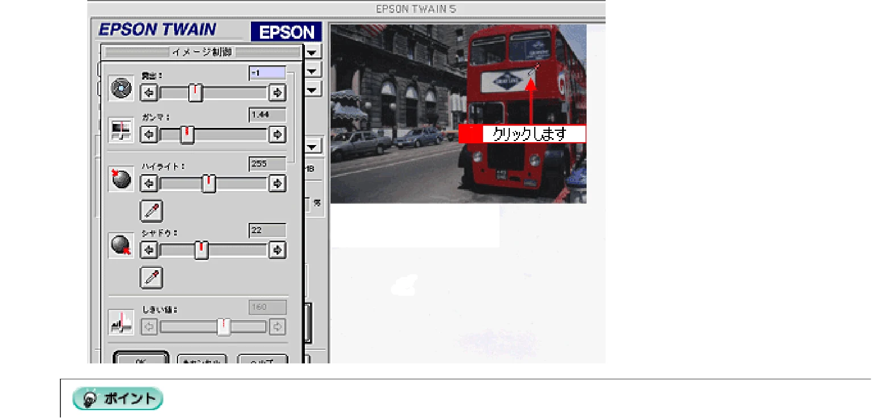Click the gamma (ガンマ) curve icon
Viewport: 883px width, 418px height.
click(x=121, y=131)
